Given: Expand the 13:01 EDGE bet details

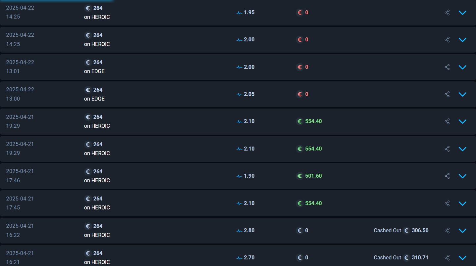Looking at the screenshot, I should pyautogui.click(x=462, y=67).
